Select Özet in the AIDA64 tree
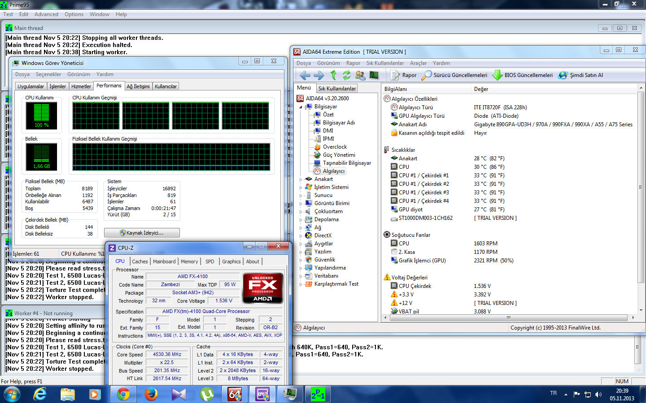 pos(328,115)
